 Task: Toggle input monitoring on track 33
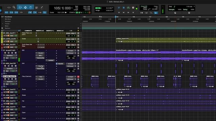[x=8, y=79]
